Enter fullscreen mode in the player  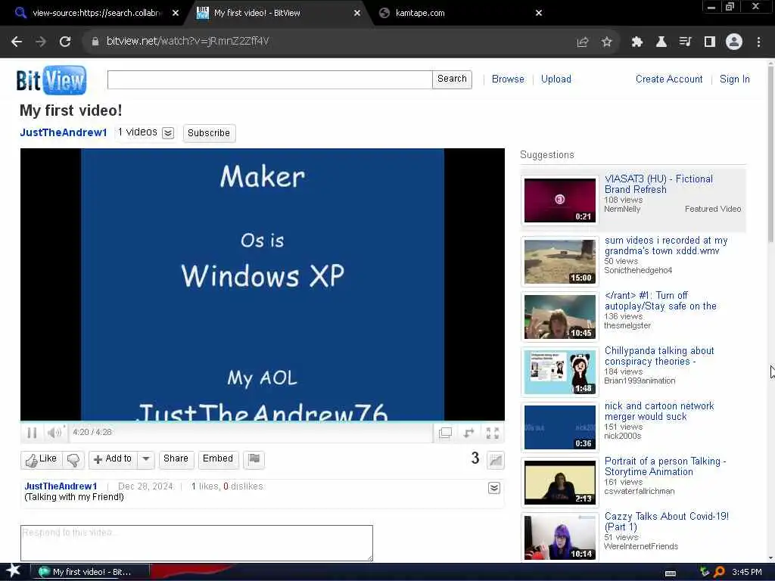point(492,433)
